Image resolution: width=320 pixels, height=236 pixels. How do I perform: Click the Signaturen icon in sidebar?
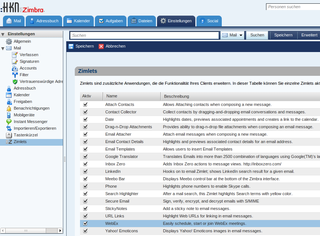point(15,61)
